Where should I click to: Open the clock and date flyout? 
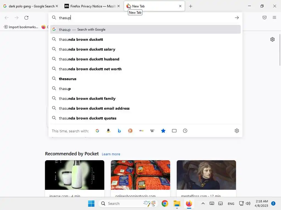[262, 203]
